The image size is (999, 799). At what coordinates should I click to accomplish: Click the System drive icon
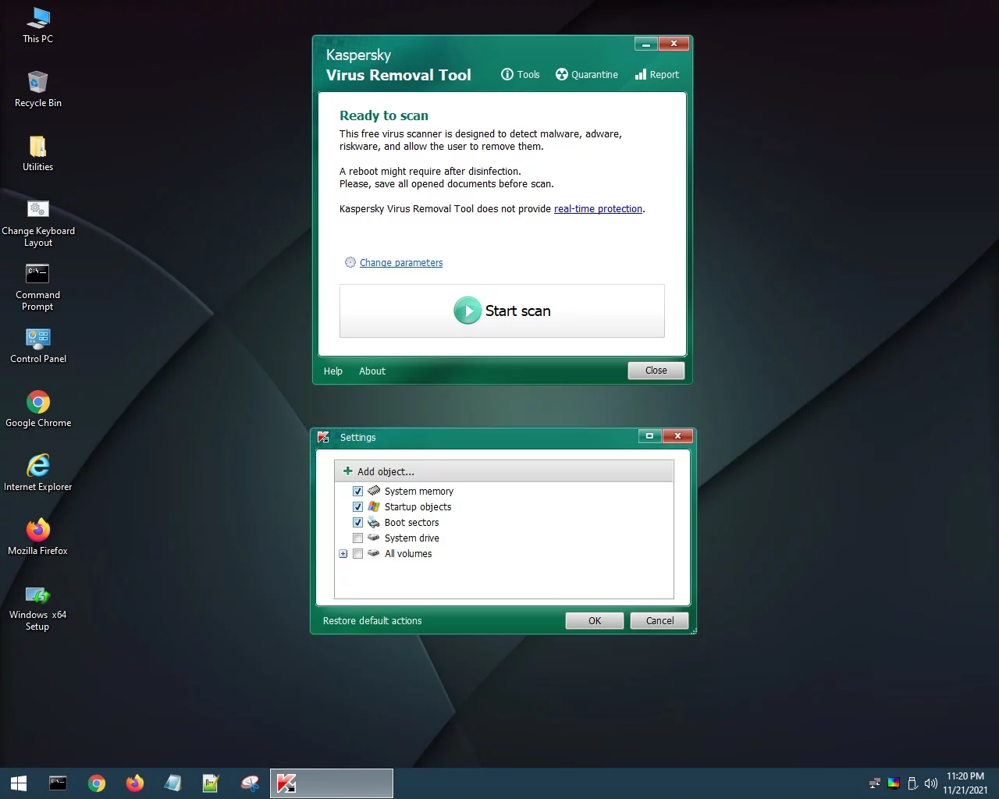click(x=374, y=538)
